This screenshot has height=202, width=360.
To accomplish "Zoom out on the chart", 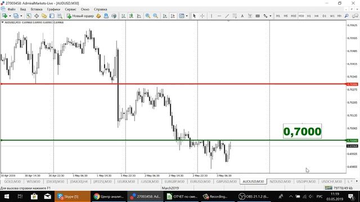I will [155, 16].
